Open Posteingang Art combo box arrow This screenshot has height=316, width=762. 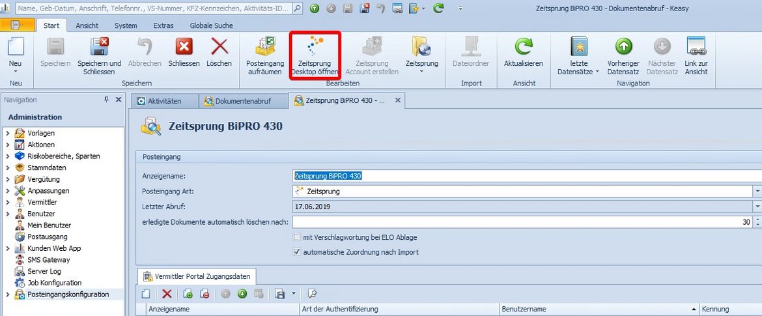[x=757, y=191]
